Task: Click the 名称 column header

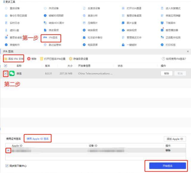Action: [19, 66]
